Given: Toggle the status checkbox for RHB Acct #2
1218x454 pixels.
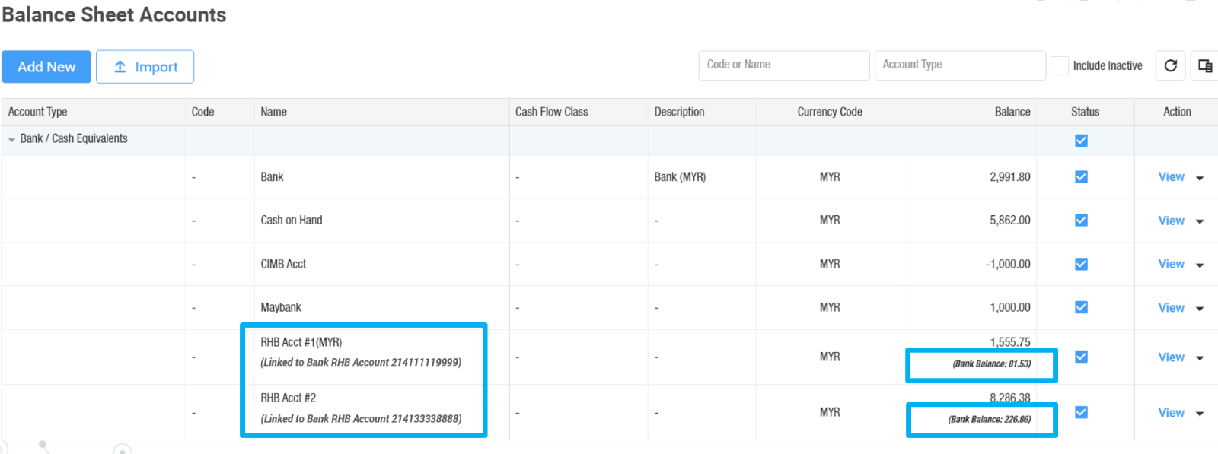Looking at the screenshot, I should pos(1081,412).
